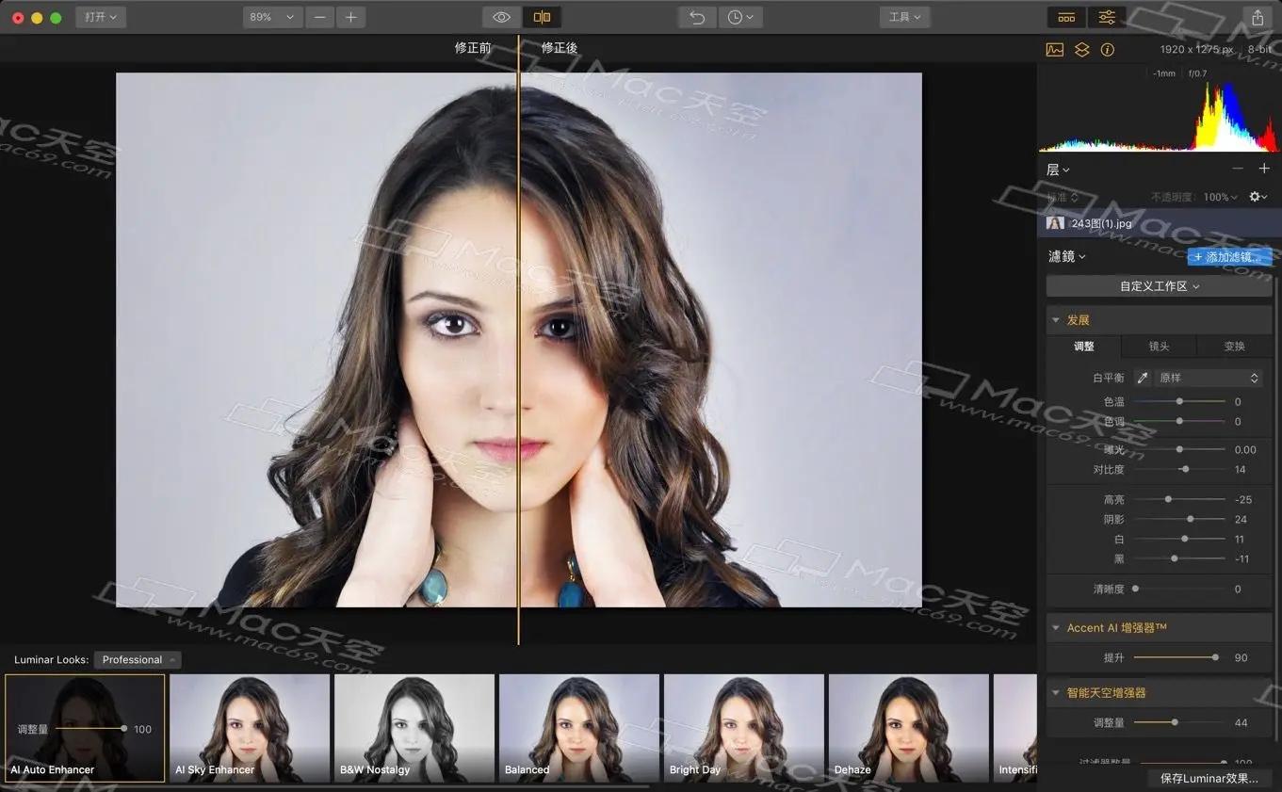This screenshot has width=1282, height=792.
Task: Click the undo arrow icon
Action: (x=697, y=17)
